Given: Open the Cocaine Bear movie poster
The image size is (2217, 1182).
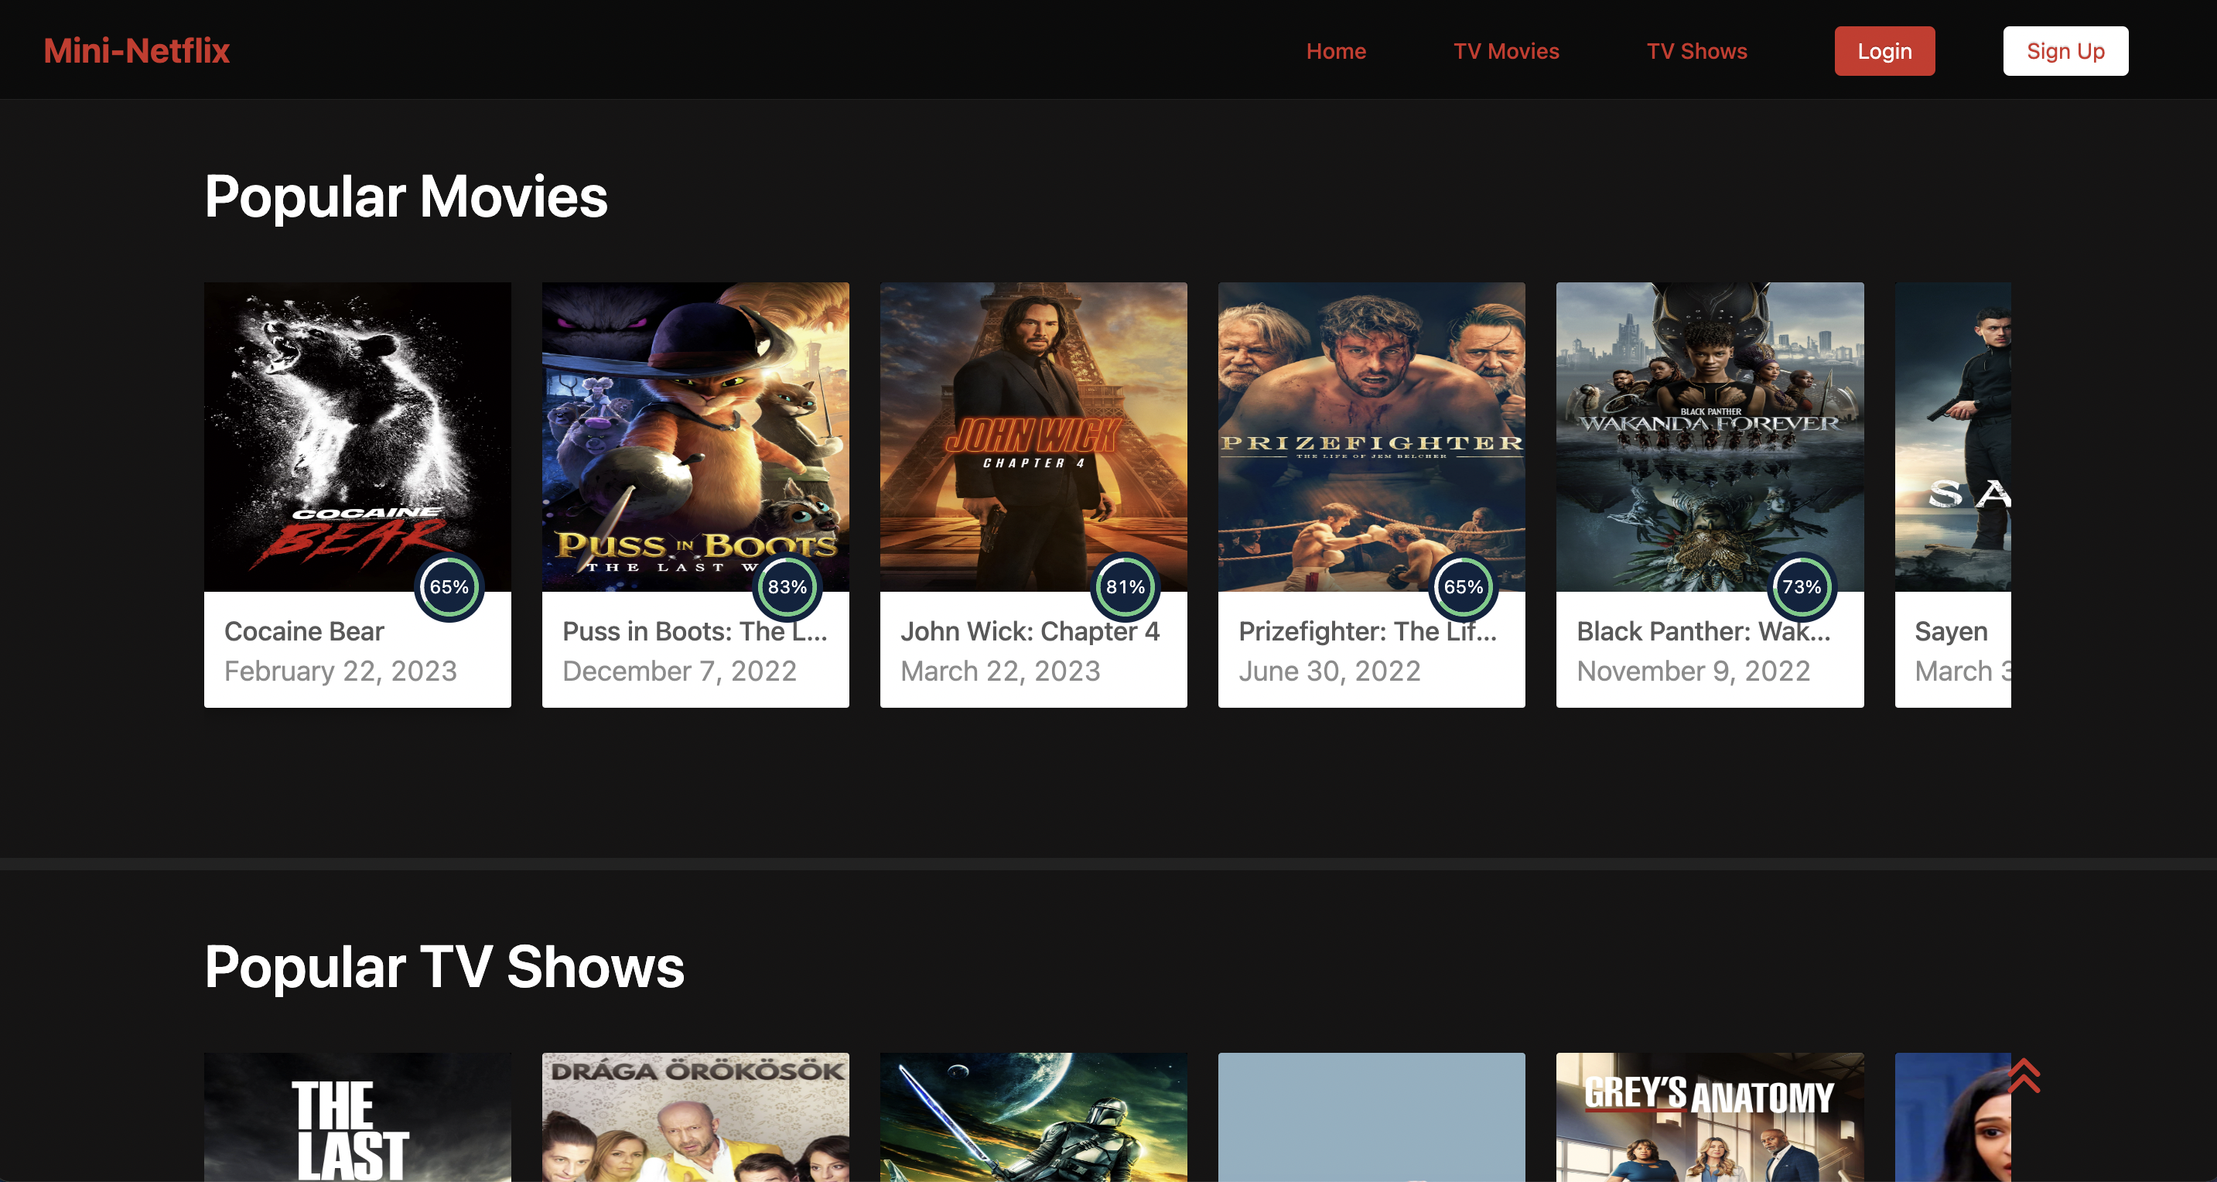Looking at the screenshot, I should [x=357, y=430].
